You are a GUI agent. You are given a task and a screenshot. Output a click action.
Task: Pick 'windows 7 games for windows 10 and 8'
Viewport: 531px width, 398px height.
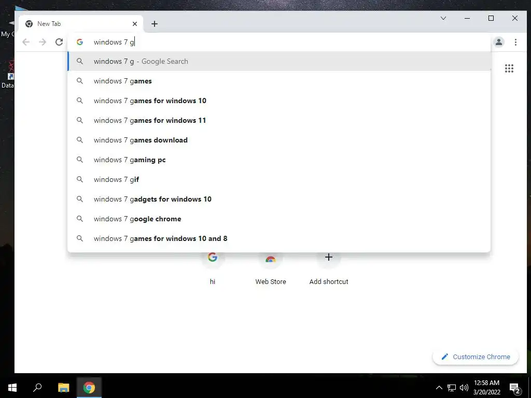click(x=280, y=238)
